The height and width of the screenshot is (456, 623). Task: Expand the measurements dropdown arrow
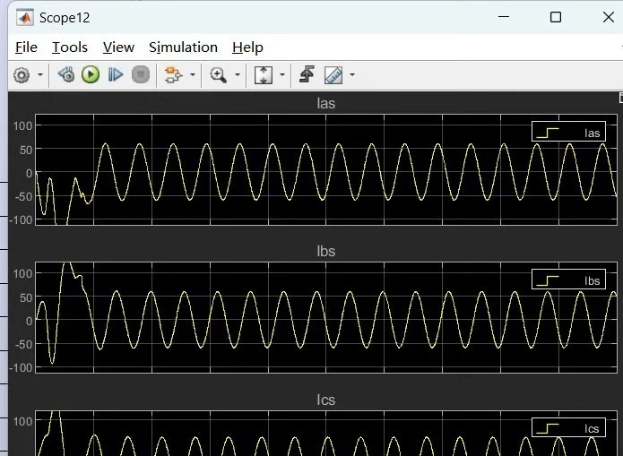(x=352, y=74)
